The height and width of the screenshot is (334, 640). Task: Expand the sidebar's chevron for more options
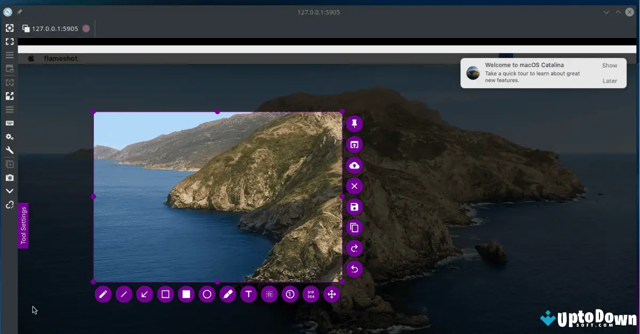click(9, 190)
